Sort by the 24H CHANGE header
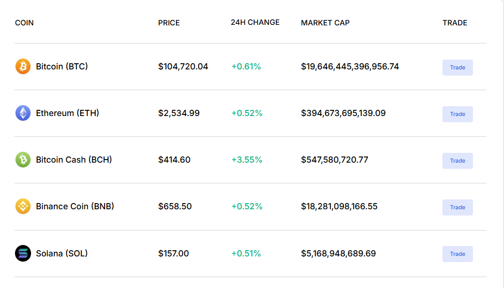The height and width of the screenshot is (288, 504). (255, 22)
